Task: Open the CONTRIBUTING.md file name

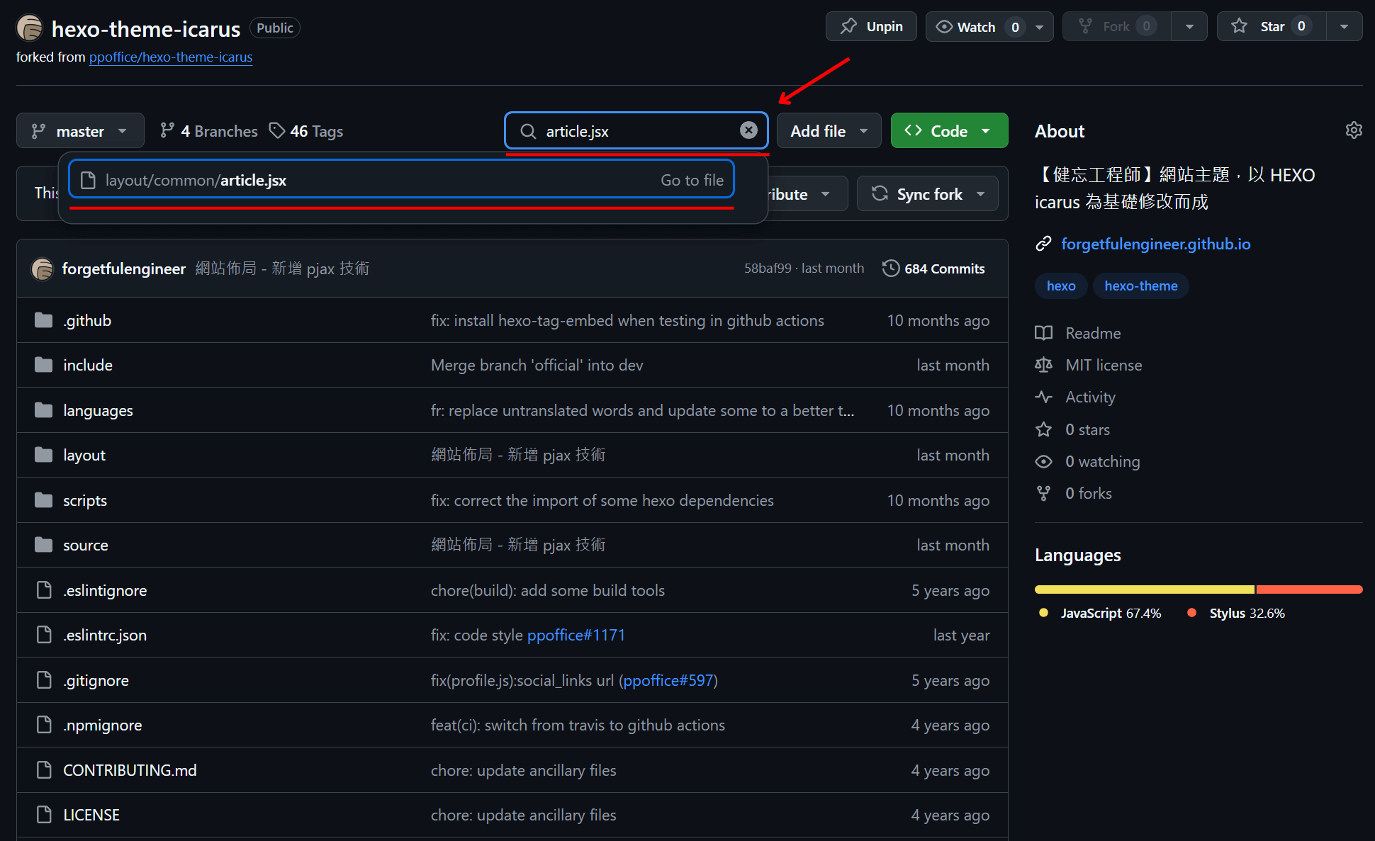Action: (x=130, y=770)
